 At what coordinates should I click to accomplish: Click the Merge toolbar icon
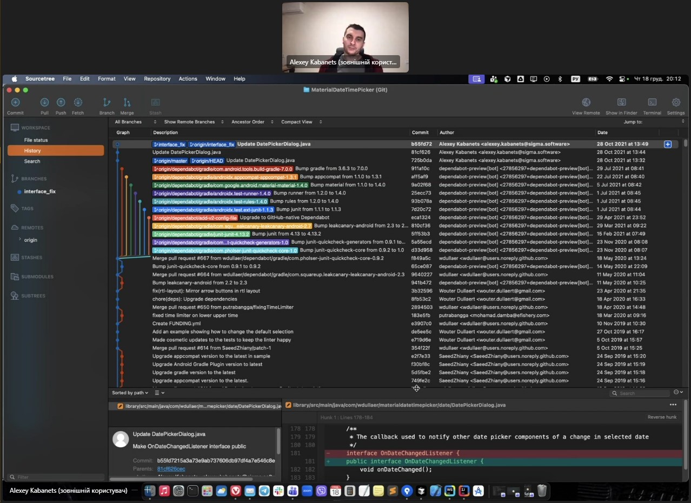pyautogui.click(x=127, y=103)
